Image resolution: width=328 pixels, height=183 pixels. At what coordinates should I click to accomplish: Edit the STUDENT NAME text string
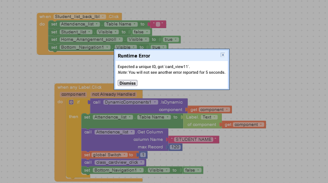click(x=194, y=140)
